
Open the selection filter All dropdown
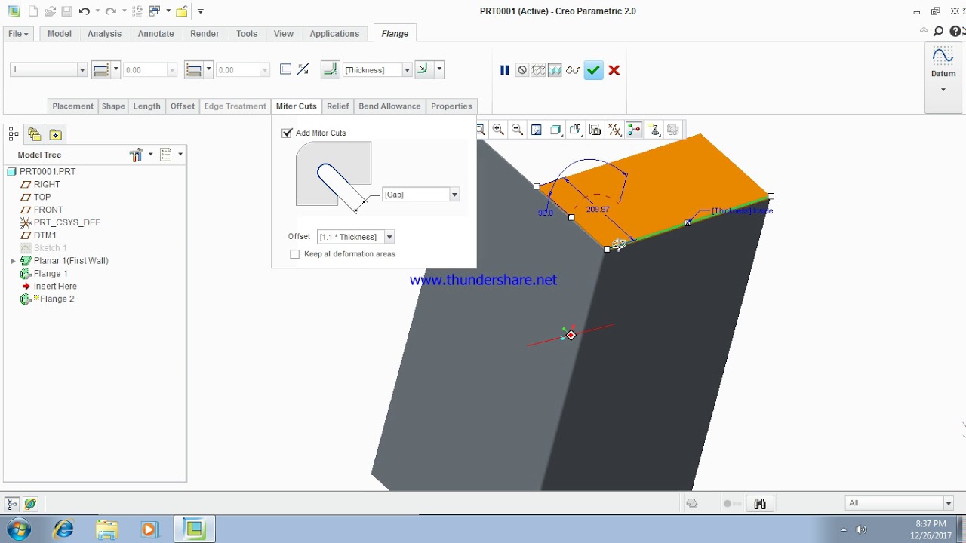click(x=948, y=503)
